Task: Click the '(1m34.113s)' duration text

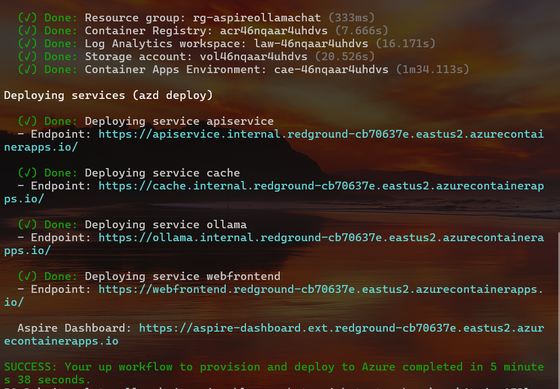Action: (432, 70)
